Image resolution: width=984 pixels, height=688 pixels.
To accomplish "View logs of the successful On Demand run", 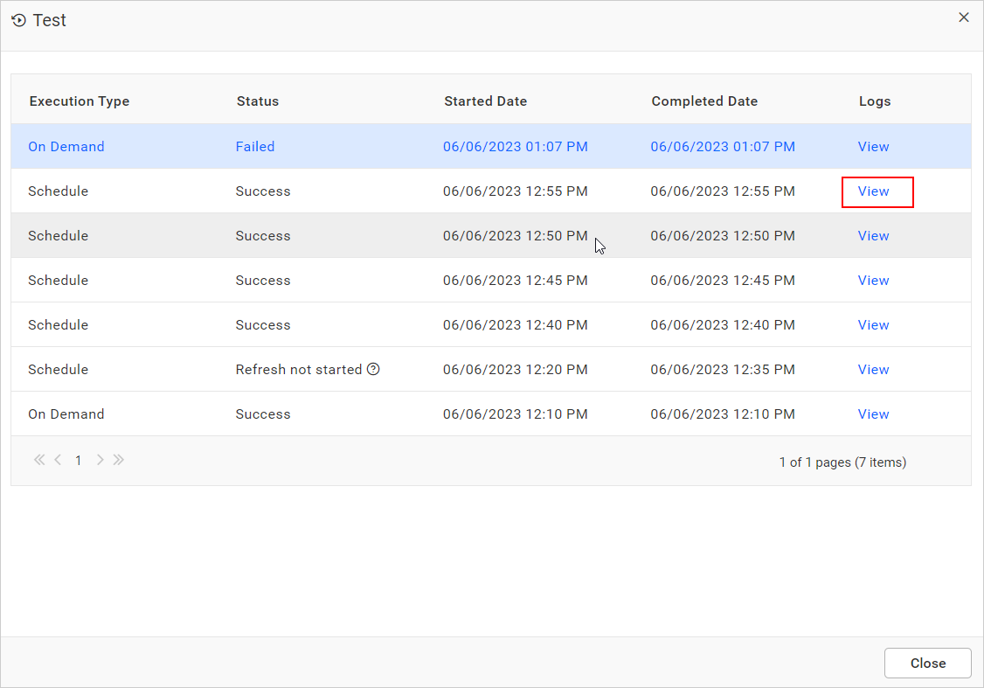I will coord(873,413).
